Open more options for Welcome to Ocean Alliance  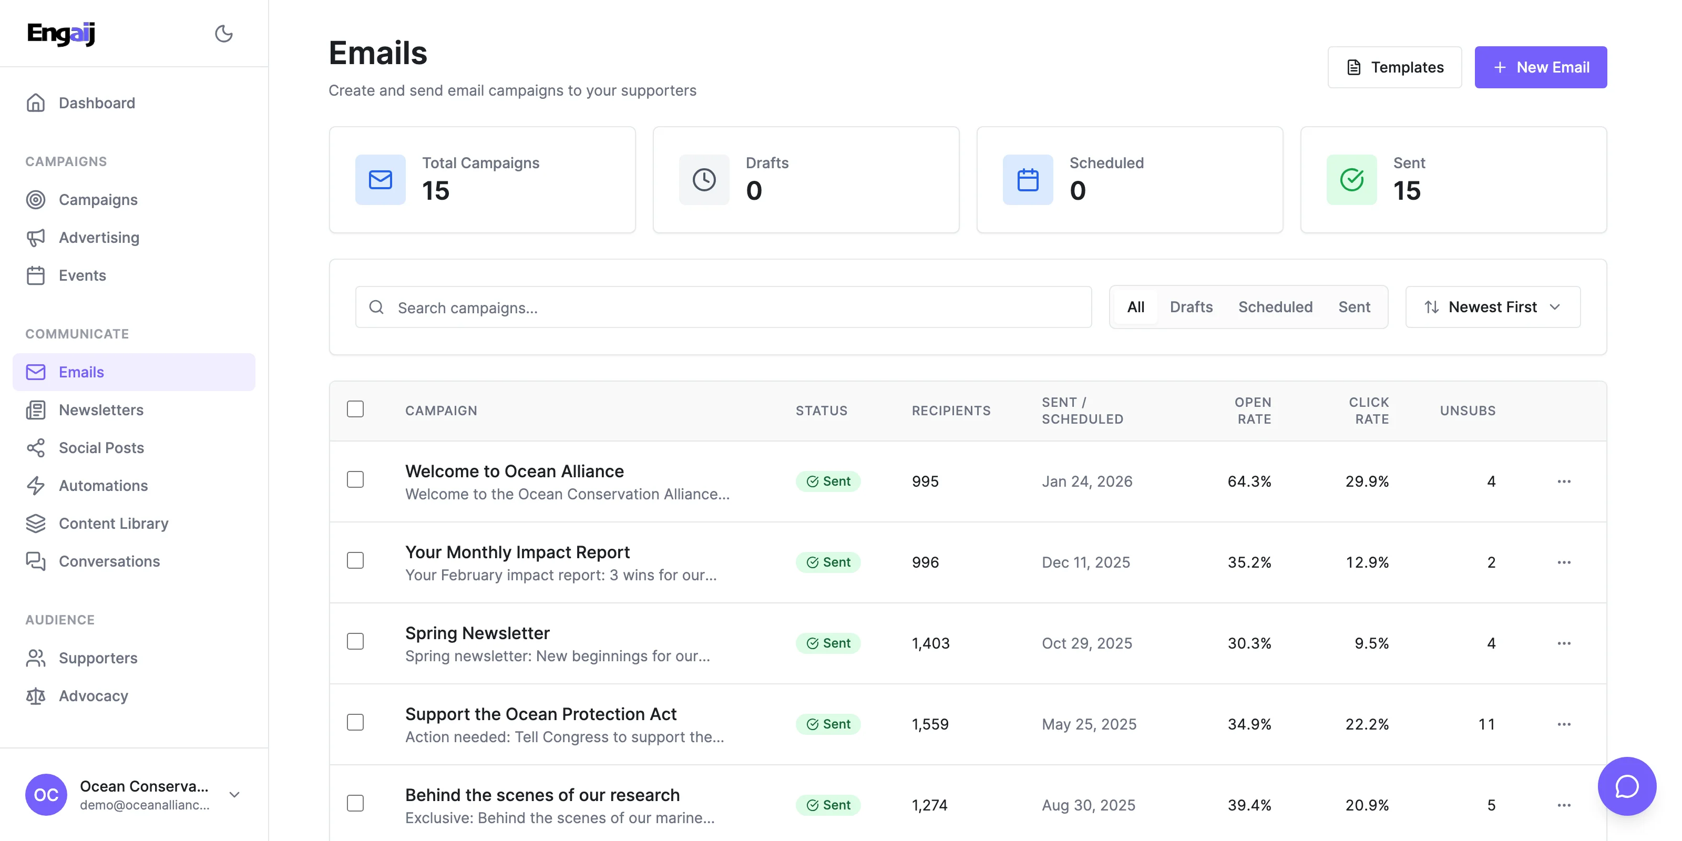tap(1563, 481)
